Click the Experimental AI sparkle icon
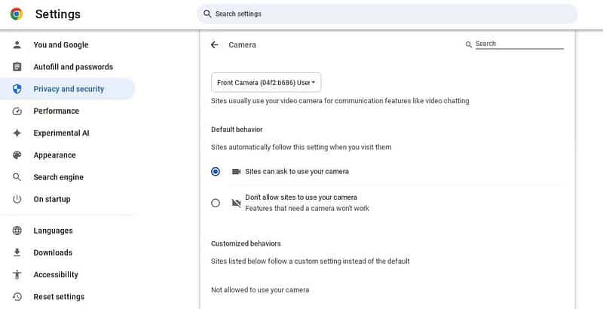603x309 pixels. pyautogui.click(x=17, y=133)
